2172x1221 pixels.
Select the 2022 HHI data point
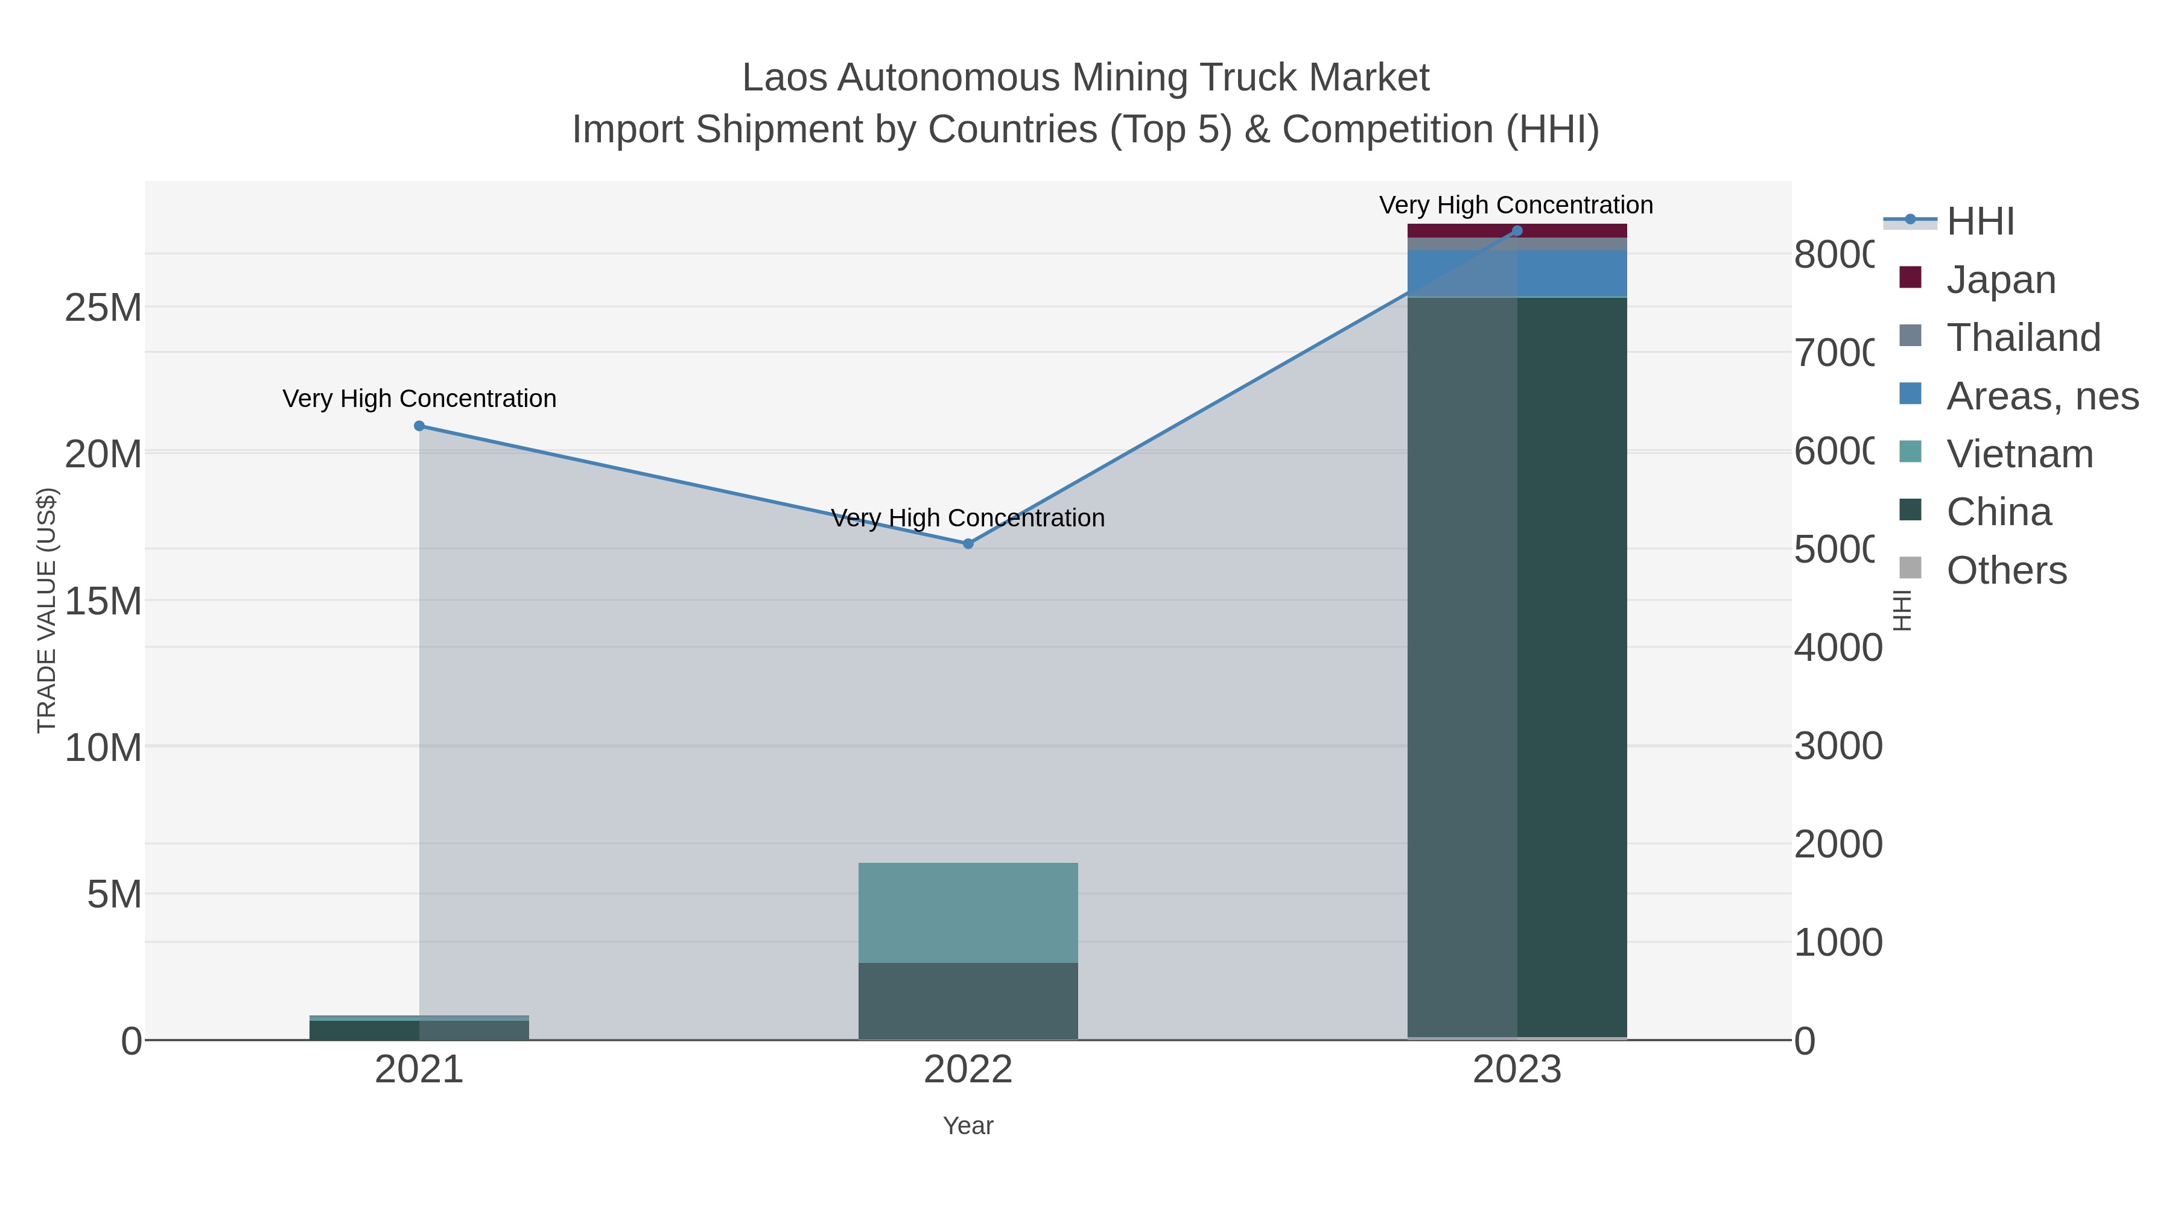click(x=968, y=543)
